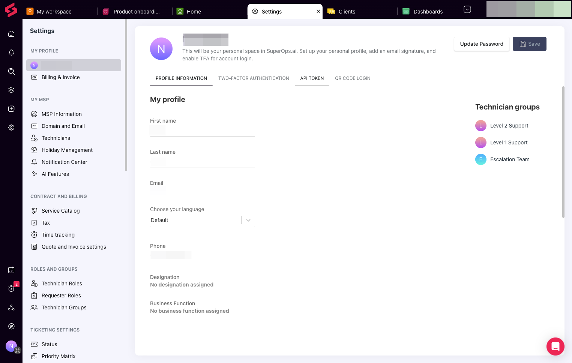Click the SuperOps logo
This screenshot has width=572, height=363.
coord(11,10)
